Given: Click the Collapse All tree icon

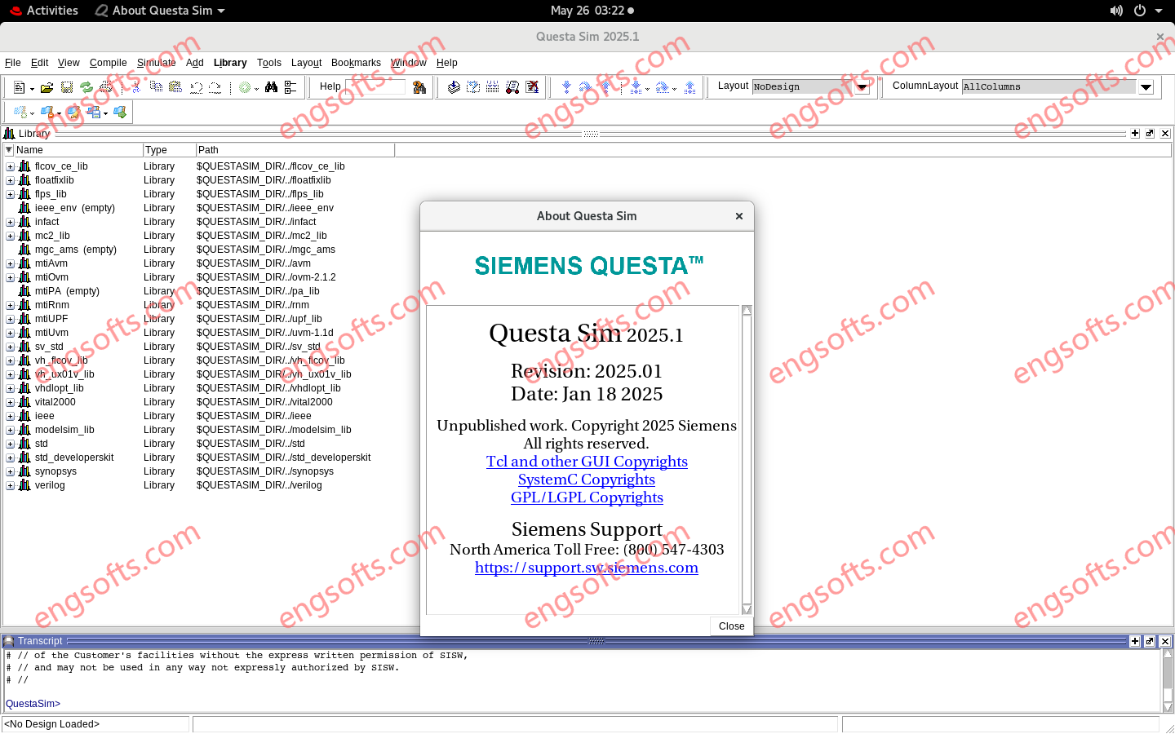Looking at the screenshot, I should click(290, 87).
